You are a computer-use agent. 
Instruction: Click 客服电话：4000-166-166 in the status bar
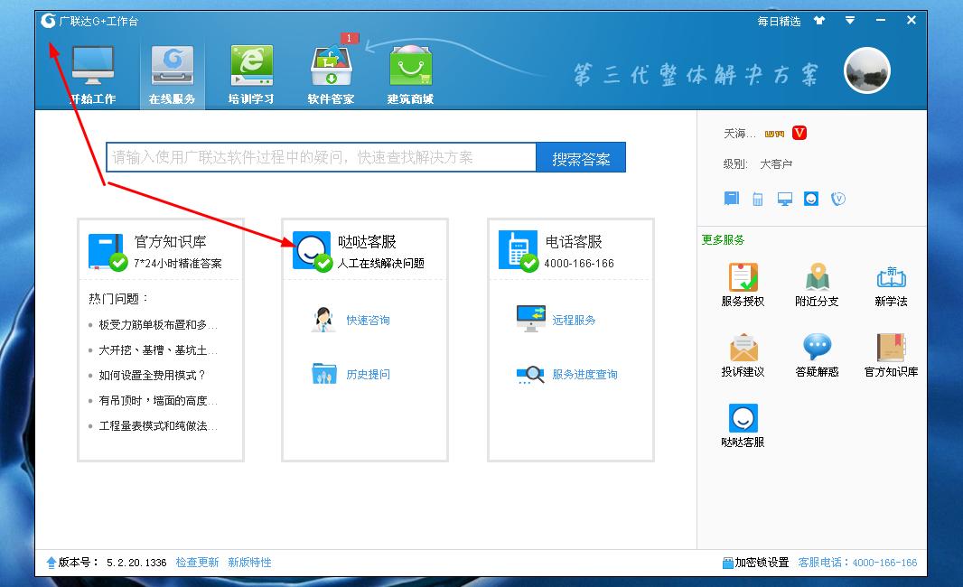pyautogui.click(x=857, y=562)
